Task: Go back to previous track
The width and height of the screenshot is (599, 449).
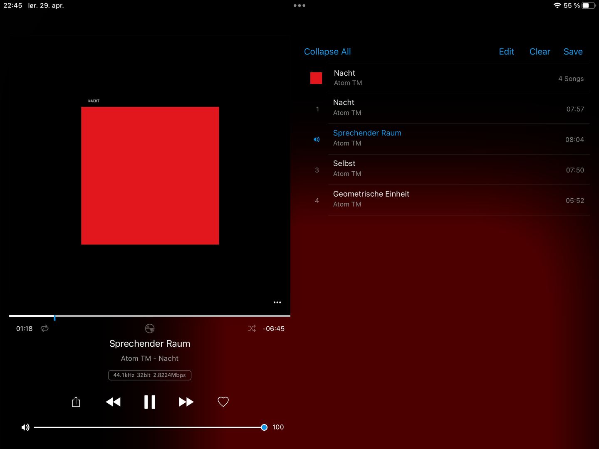Action: (113, 402)
